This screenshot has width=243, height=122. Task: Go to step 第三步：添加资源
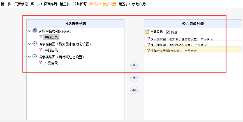click(x=73, y=4)
